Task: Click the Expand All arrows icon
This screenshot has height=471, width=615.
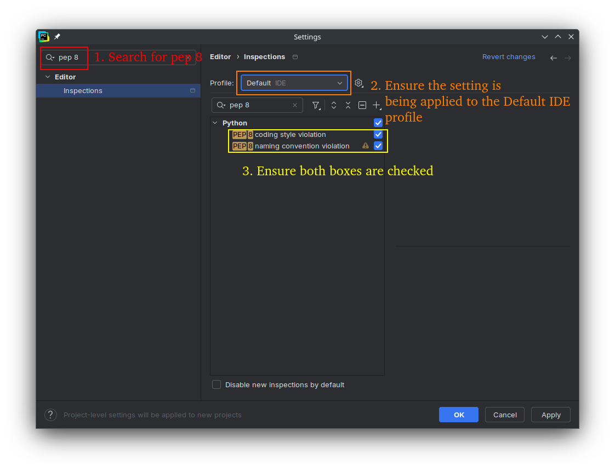Action: 333,105
